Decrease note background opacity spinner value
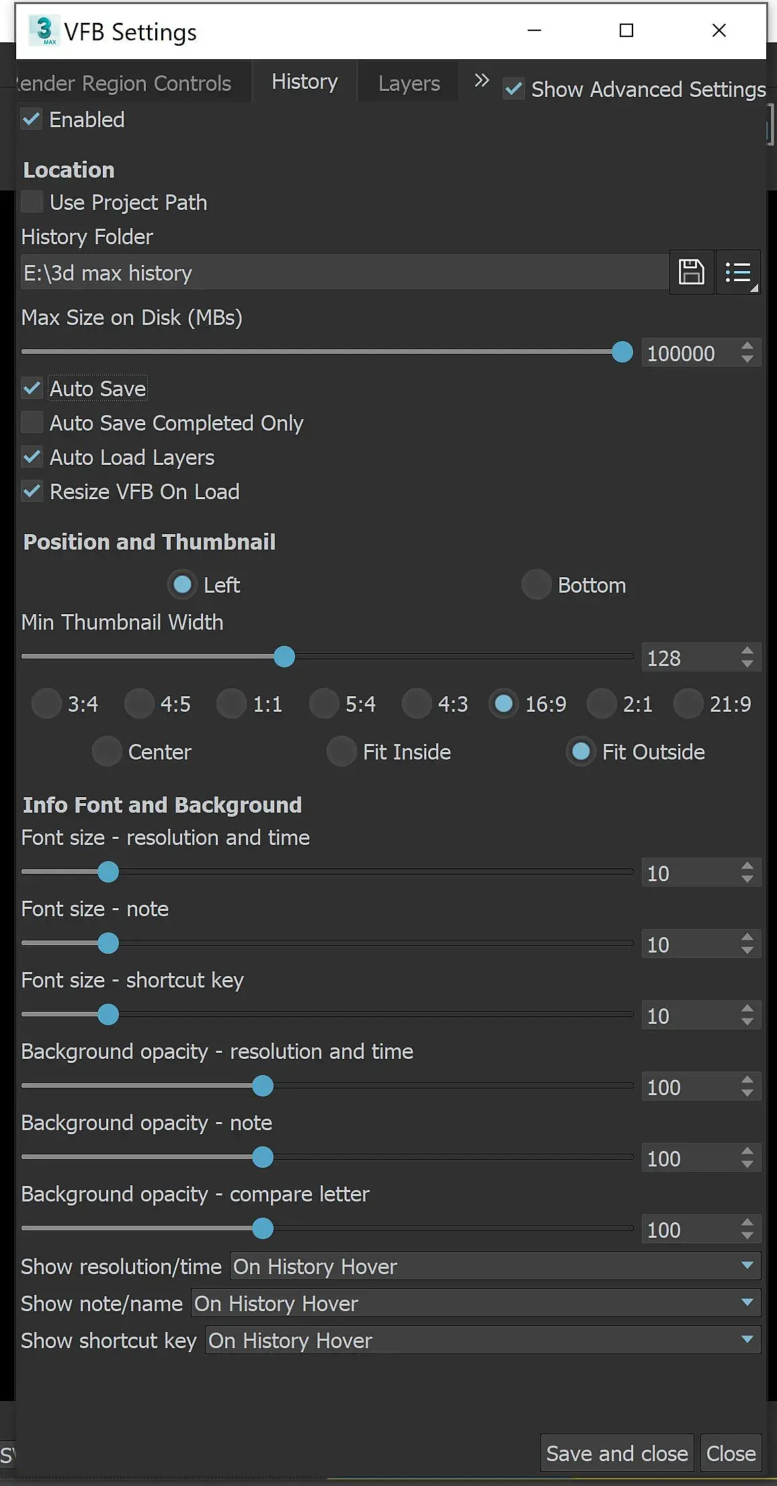Image resolution: width=777 pixels, height=1486 pixels. click(x=747, y=1165)
